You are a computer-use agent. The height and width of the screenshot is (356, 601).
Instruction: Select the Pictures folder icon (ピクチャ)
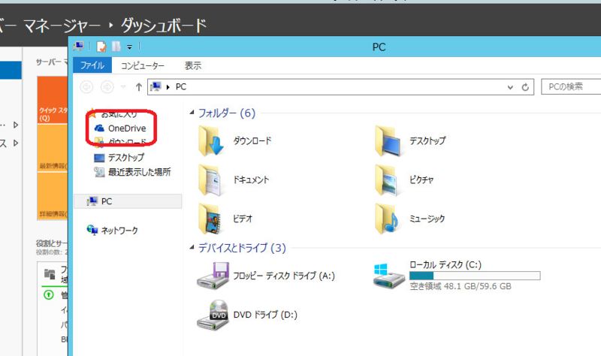[x=387, y=180]
